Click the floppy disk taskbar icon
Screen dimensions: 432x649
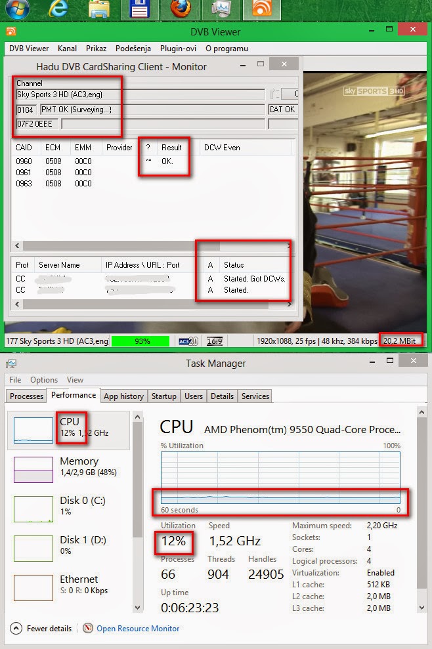[139, 9]
